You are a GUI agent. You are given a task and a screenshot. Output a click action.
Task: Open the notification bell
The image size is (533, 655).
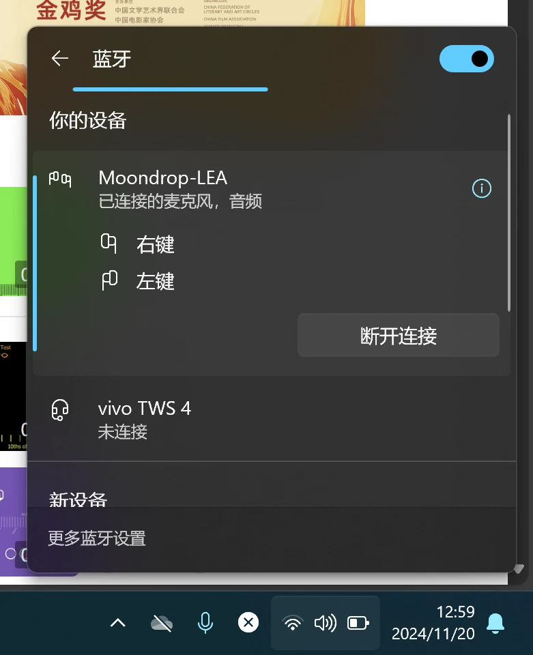point(496,623)
